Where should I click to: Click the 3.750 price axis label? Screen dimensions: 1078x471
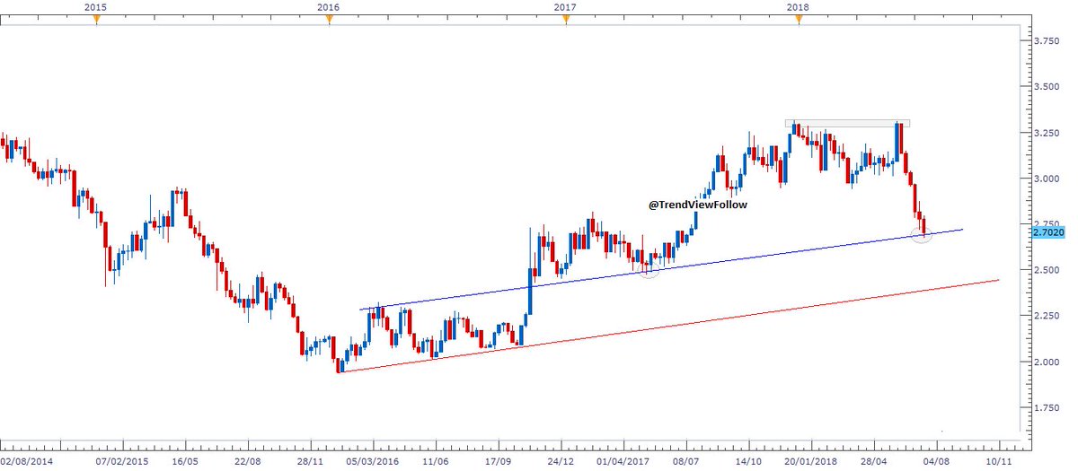pyautogui.click(x=1048, y=41)
